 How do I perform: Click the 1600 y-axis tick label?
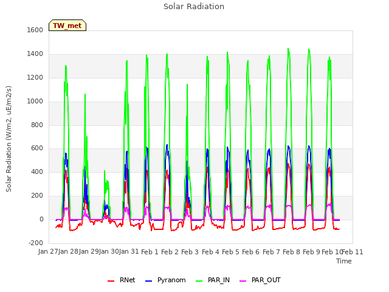coord(35,30)
